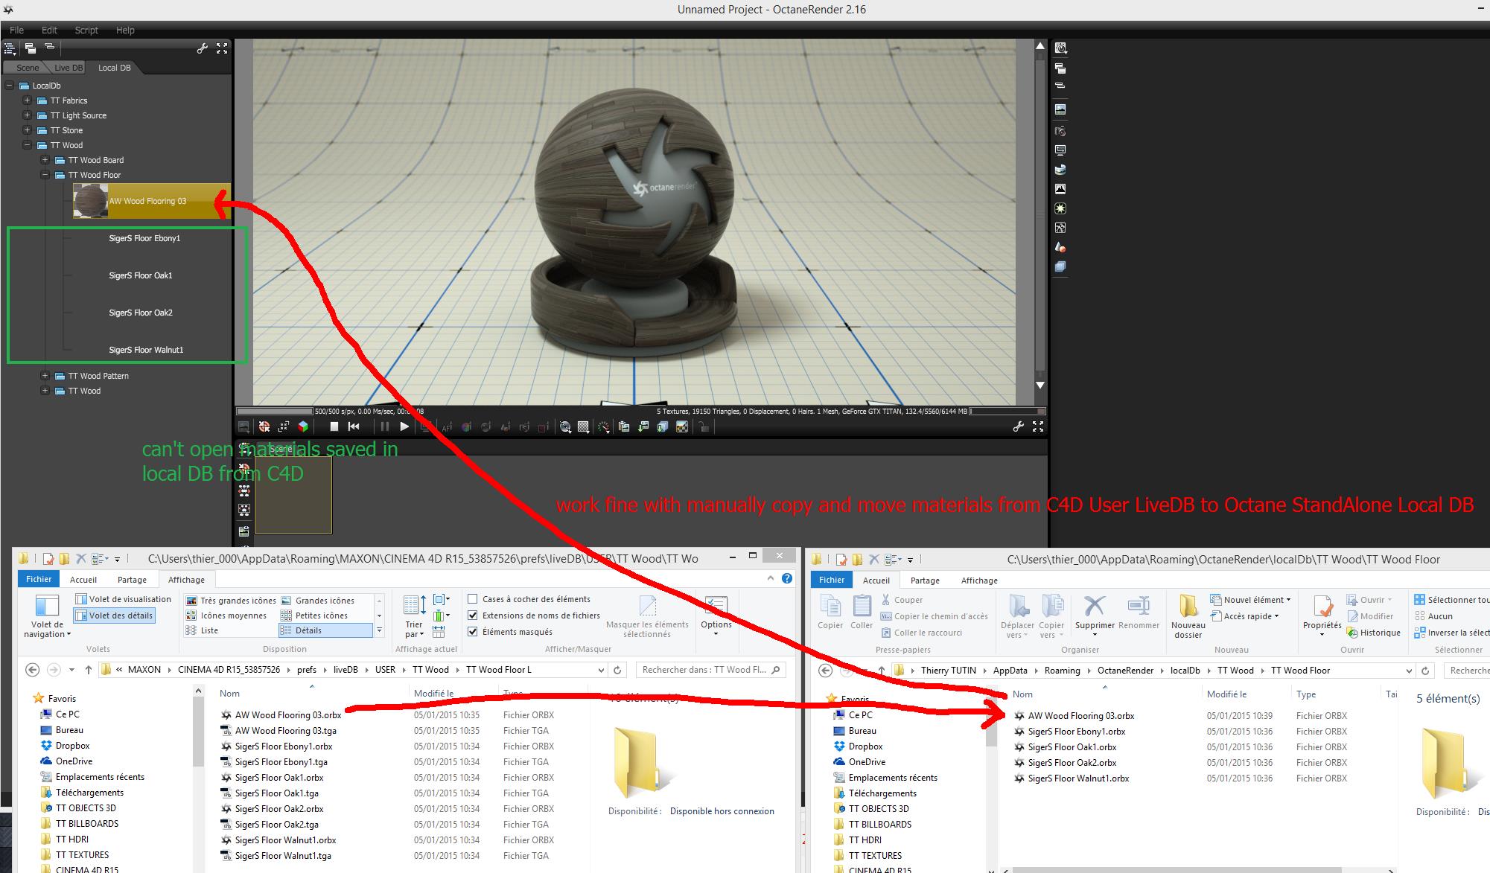
Task: Click the clay mode cube icon
Action: tap(303, 426)
